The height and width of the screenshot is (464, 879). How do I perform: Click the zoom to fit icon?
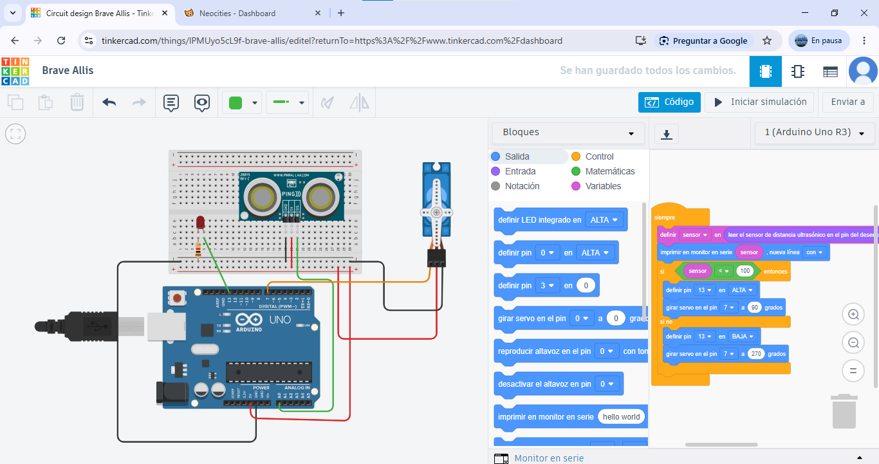click(x=15, y=134)
